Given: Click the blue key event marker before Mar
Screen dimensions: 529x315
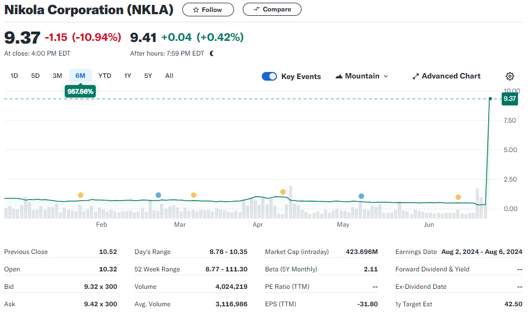Looking at the screenshot, I should [x=158, y=195].
